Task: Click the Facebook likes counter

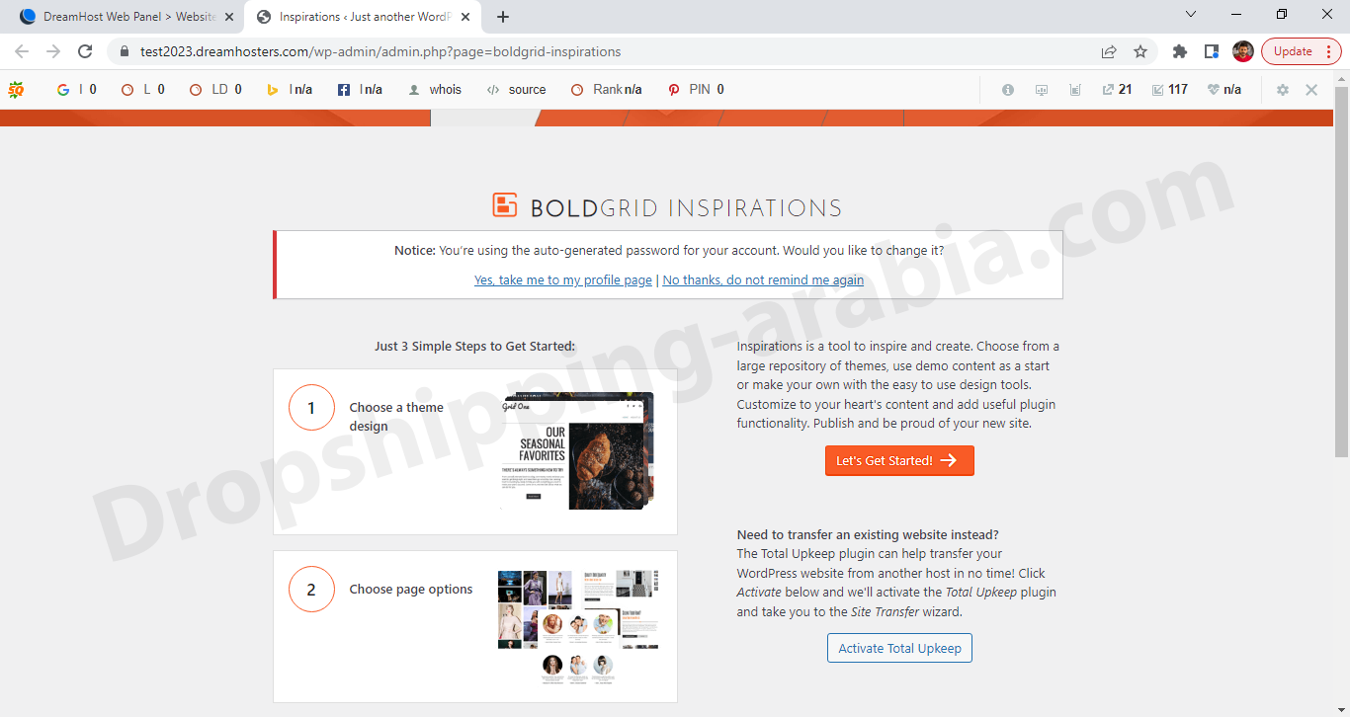Action: (360, 90)
